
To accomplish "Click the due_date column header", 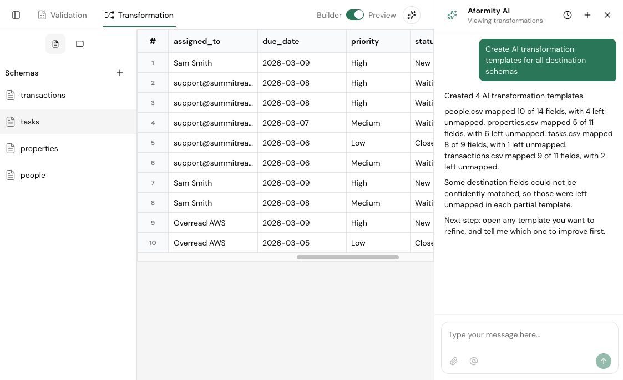I will [302, 41].
